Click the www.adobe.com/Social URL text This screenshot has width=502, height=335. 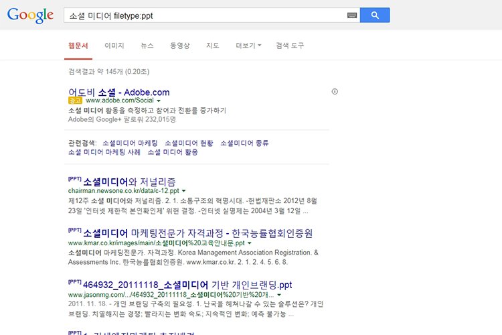(120, 100)
